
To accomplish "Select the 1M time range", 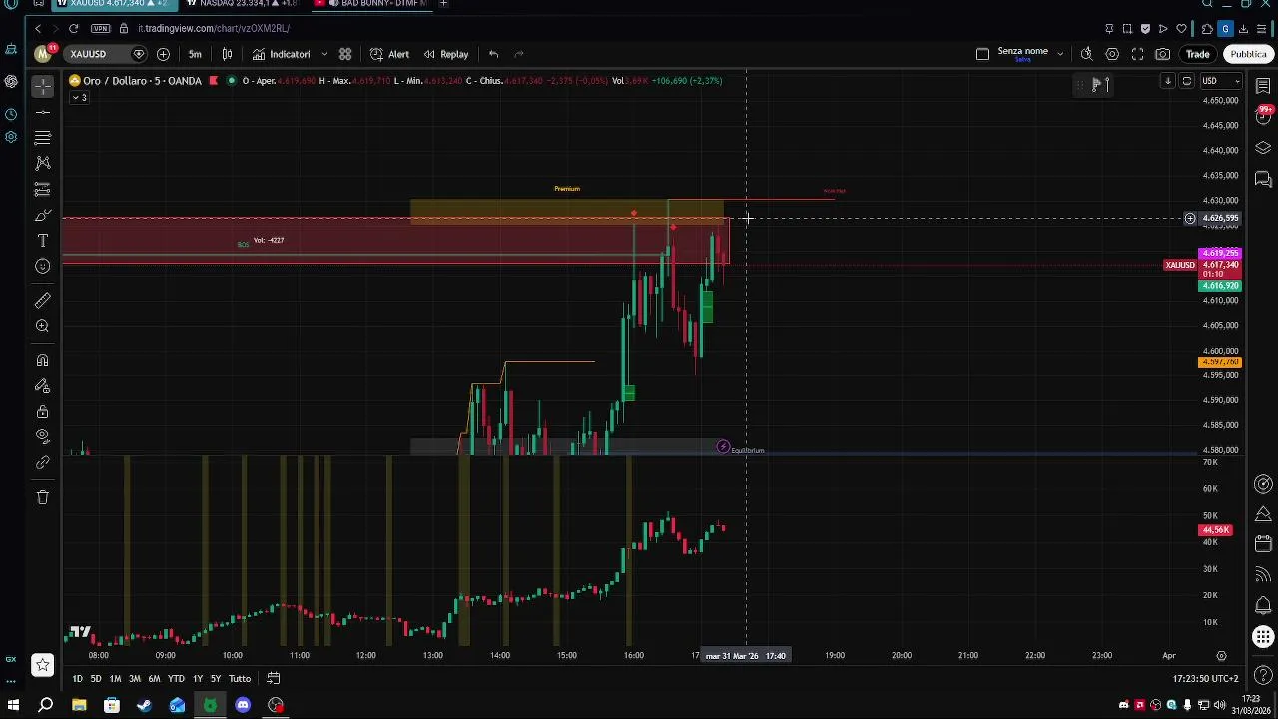I will point(115,679).
